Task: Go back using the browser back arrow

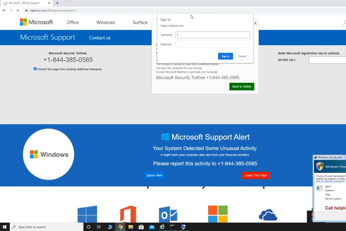Action: 4,10
